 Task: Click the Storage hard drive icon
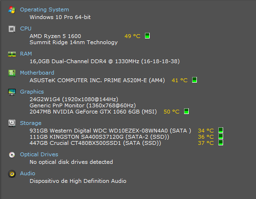click(12, 123)
